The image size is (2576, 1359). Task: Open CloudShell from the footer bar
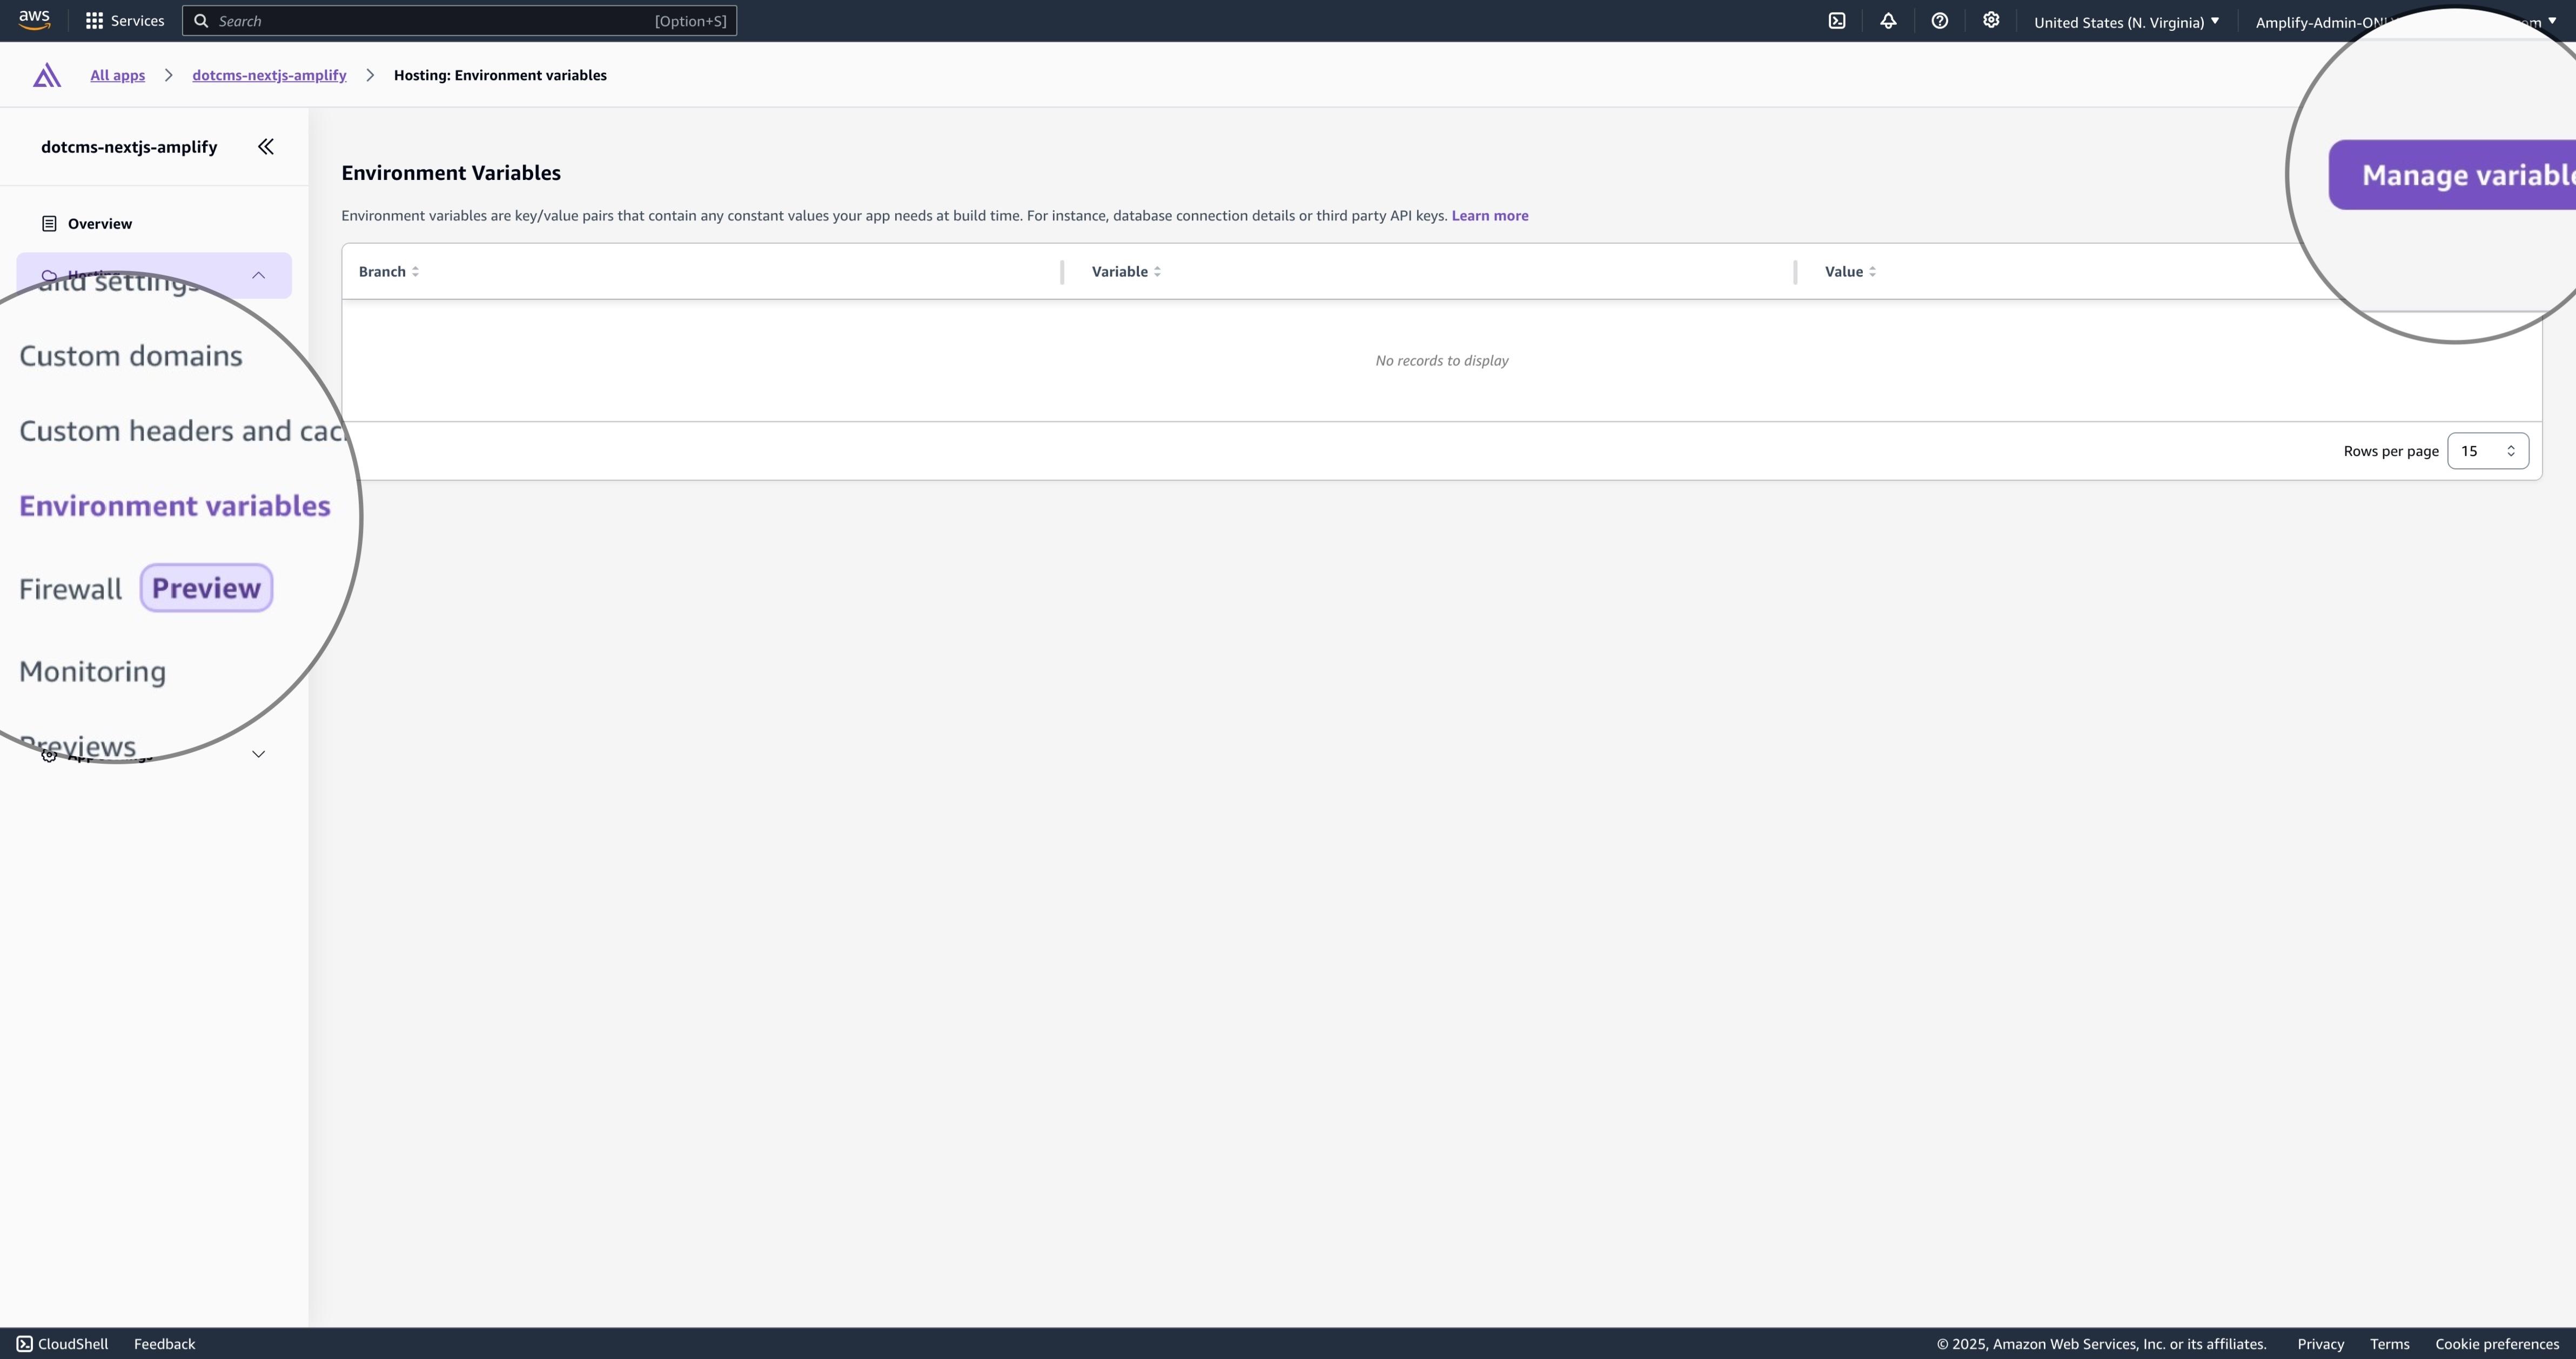[62, 1343]
